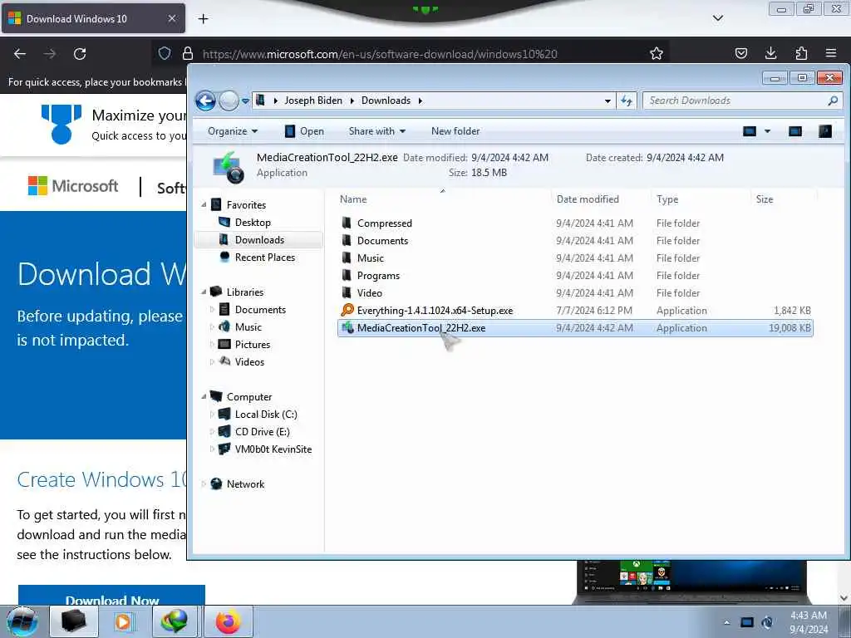The height and width of the screenshot is (638, 851).
Task: Click the Explorer Forward arrow button
Action: click(229, 101)
